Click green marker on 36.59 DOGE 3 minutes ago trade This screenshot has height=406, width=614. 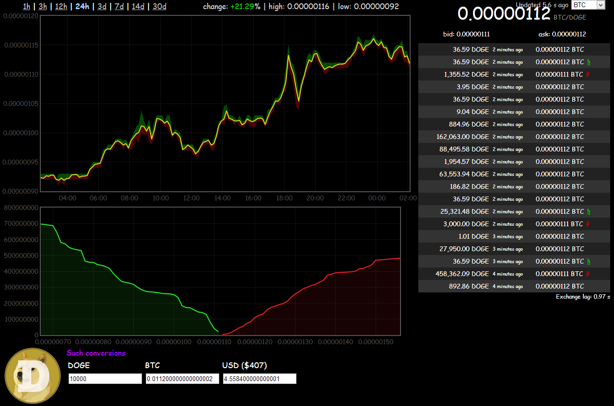(x=589, y=261)
